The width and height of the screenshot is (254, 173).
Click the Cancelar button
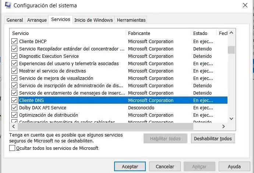click(165, 166)
